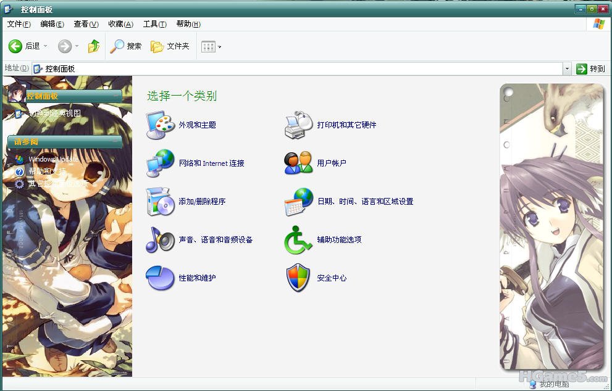Expand the address bar dropdown arrow
Screen dimensions: 612x391
point(567,69)
